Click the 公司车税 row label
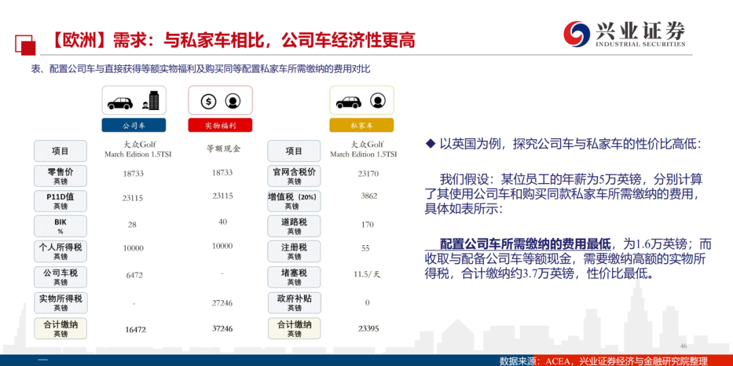Image resolution: width=733 pixels, height=366 pixels. click(60, 277)
